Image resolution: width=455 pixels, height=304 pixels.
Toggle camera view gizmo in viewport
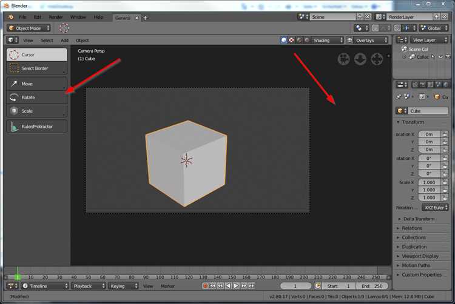[x=344, y=59]
